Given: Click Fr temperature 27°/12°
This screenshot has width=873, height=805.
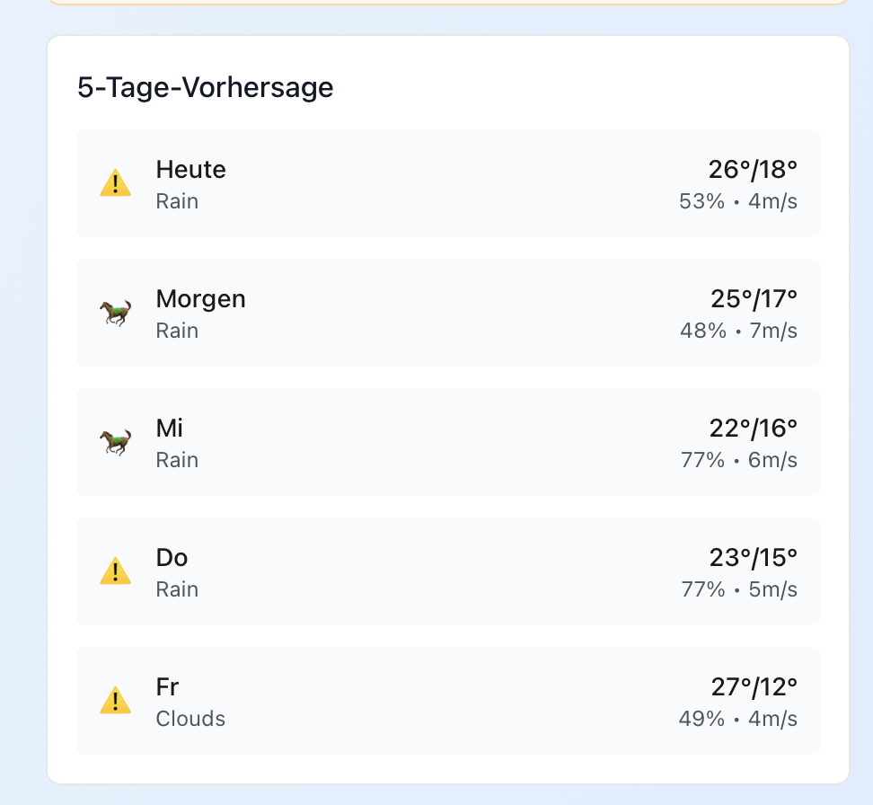Looking at the screenshot, I should [753, 686].
